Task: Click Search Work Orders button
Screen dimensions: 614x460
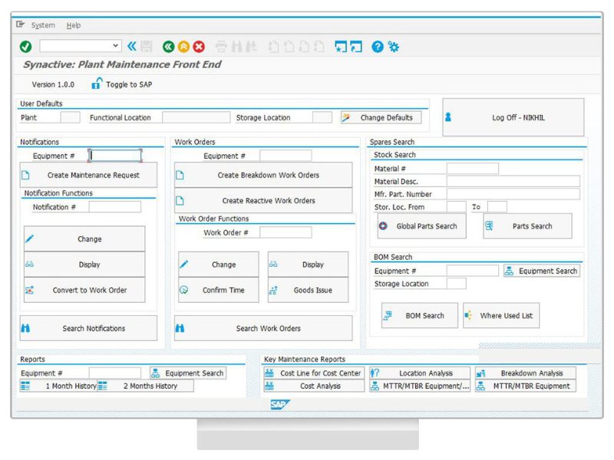Action: click(263, 328)
